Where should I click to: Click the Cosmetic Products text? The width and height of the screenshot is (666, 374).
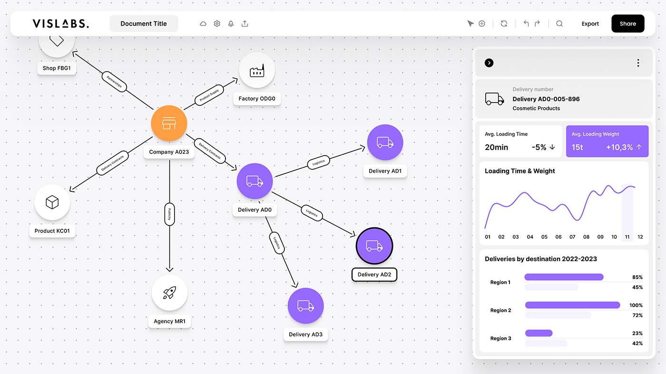coord(536,108)
